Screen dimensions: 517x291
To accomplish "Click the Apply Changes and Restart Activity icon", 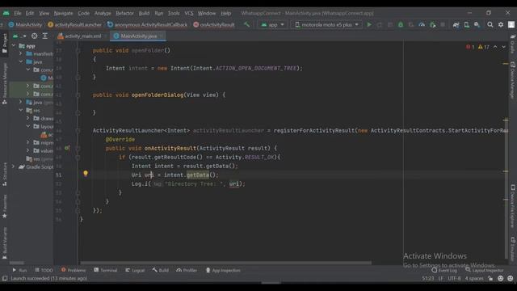I will point(380,24).
